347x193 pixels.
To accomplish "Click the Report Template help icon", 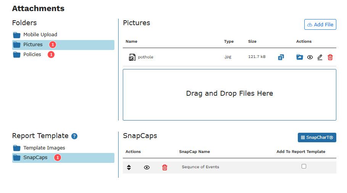I will pos(74,136).
